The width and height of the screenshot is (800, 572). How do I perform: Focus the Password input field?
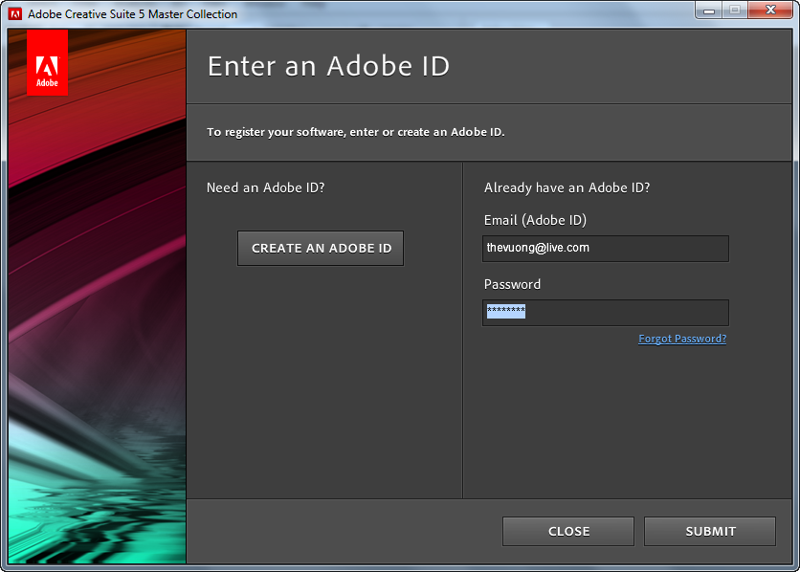606,313
